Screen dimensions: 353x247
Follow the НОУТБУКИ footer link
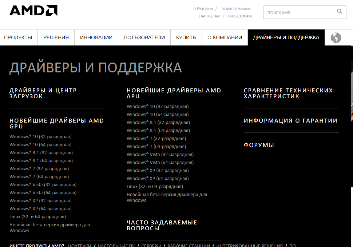tap(80, 245)
